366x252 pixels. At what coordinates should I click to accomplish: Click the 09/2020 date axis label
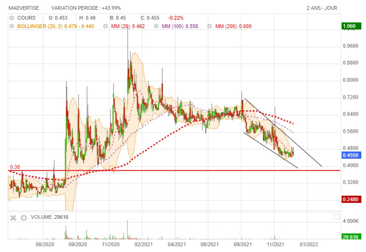(77, 245)
